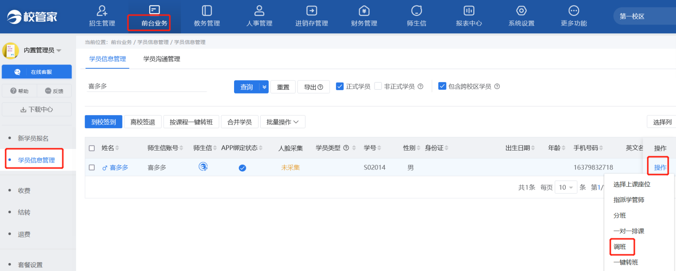
Task: Click help icon next to 非正式学员
Action: (420, 86)
